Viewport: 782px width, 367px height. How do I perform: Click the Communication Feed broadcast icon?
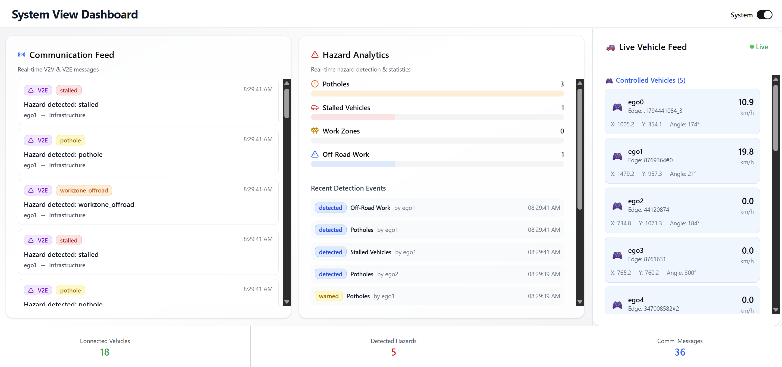(x=21, y=55)
